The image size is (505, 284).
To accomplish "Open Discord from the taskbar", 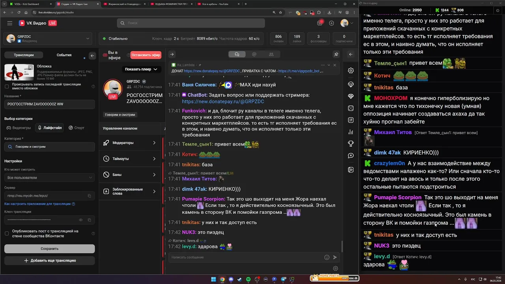I will (231, 279).
